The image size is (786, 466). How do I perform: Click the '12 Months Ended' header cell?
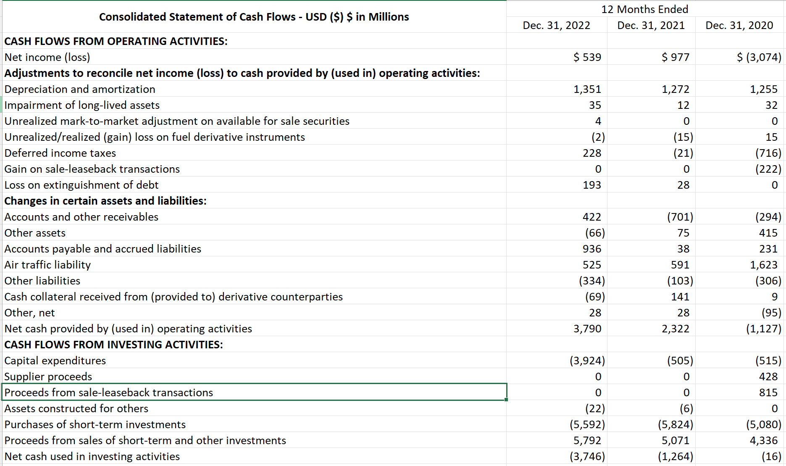tap(644, 9)
